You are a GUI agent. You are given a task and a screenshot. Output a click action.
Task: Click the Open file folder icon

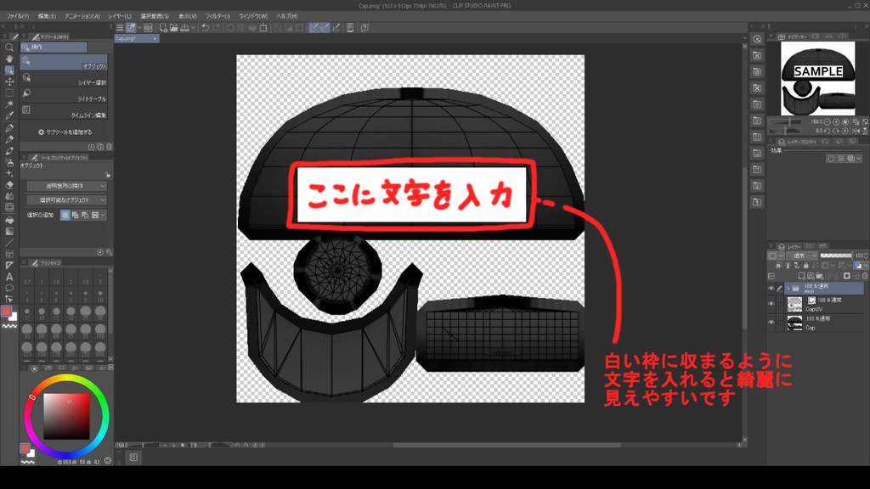point(173,27)
